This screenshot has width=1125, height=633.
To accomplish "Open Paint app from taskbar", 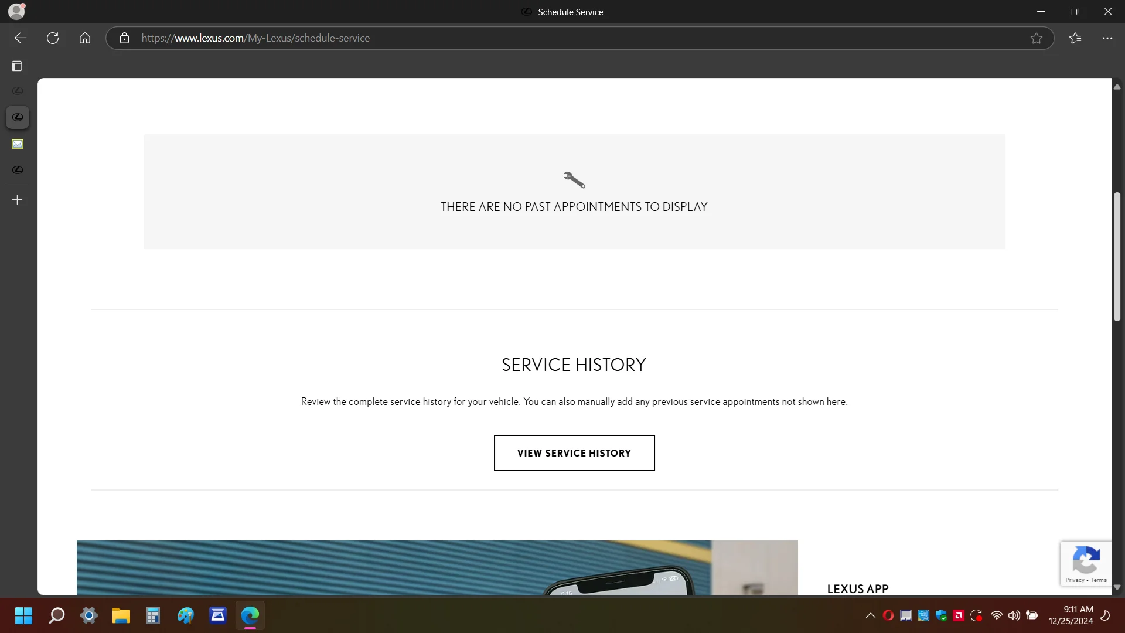I will 186,615.
